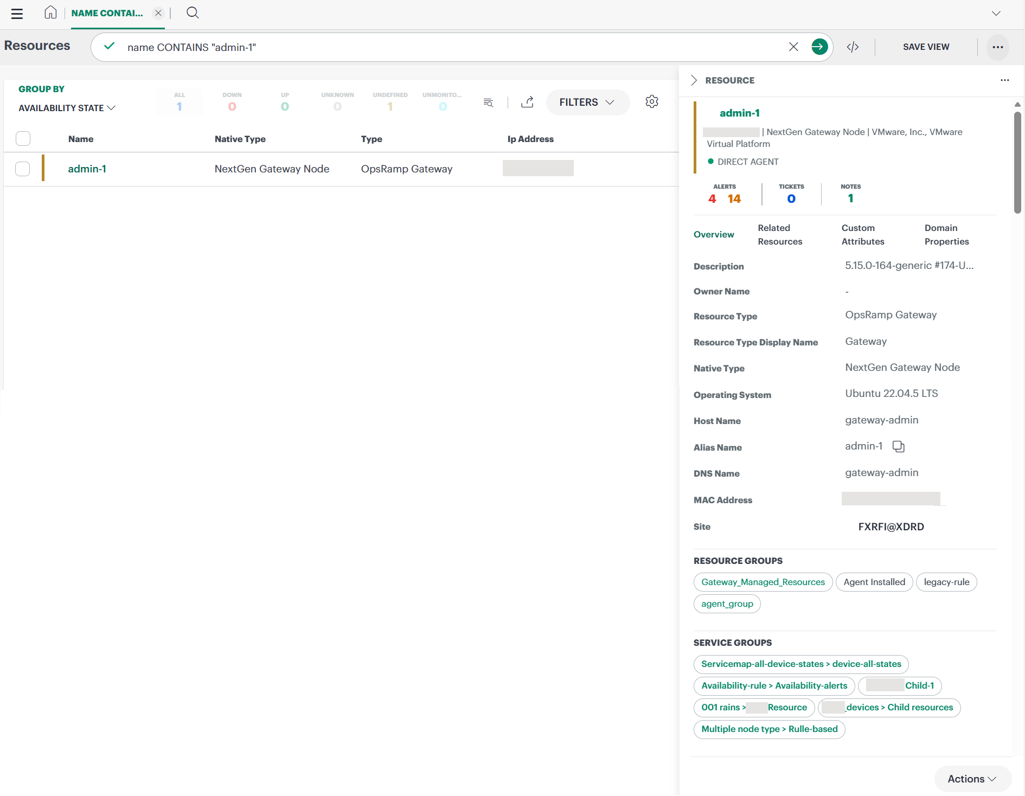Click the details panel vertical scrollbar
This screenshot has width=1025, height=796.
coord(1017,163)
